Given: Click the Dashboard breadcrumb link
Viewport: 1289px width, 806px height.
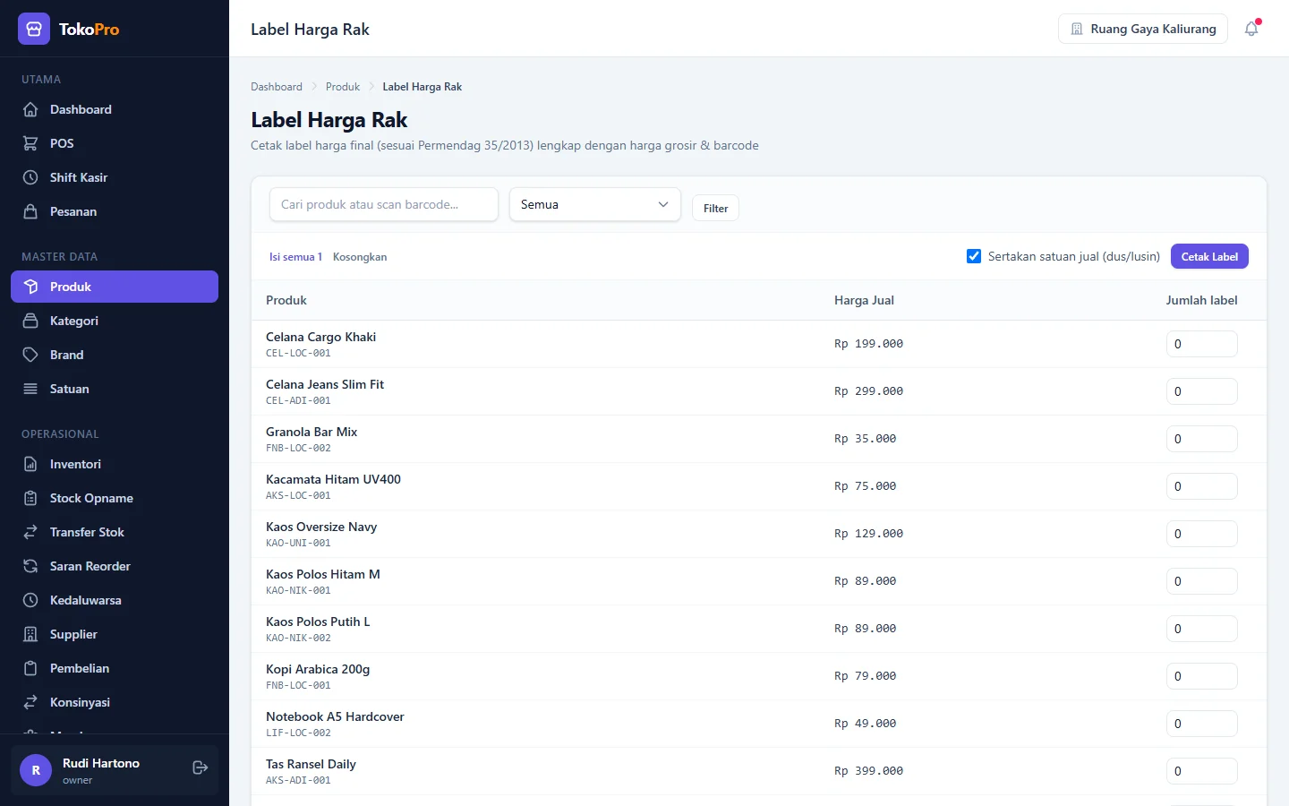Looking at the screenshot, I should [x=277, y=87].
